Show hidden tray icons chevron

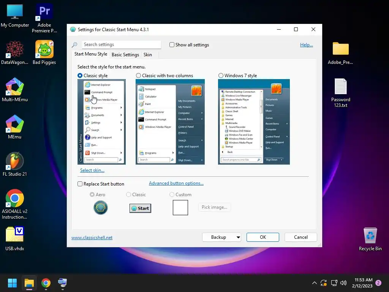314,283
